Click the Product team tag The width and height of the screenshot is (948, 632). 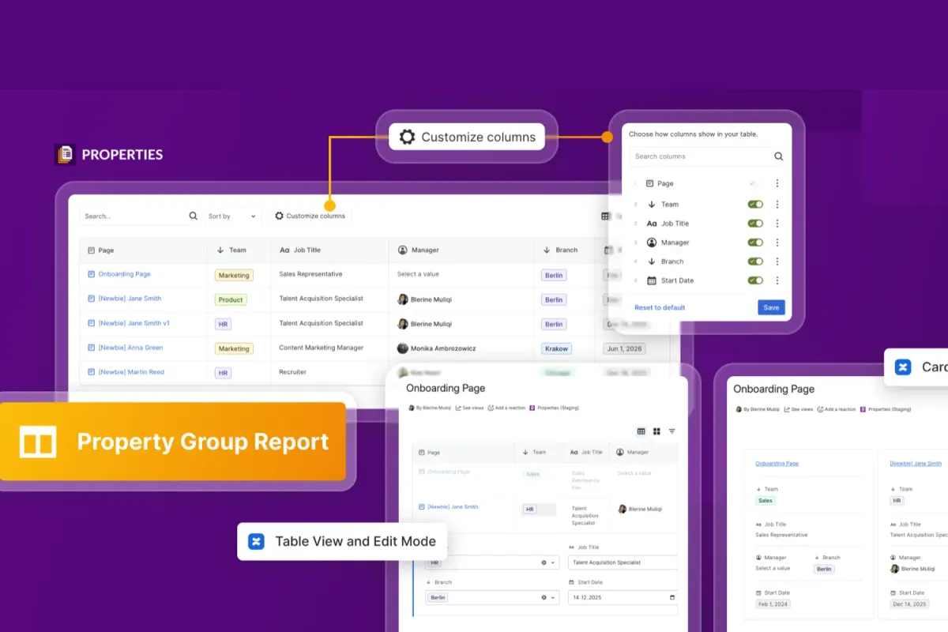click(x=231, y=299)
